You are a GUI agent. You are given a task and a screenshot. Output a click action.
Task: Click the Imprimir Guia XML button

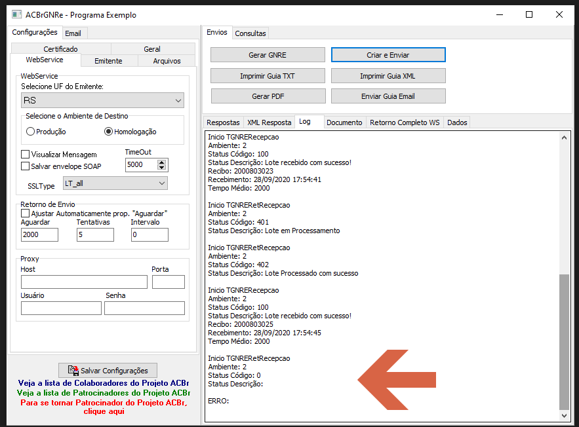coord(388,75)
